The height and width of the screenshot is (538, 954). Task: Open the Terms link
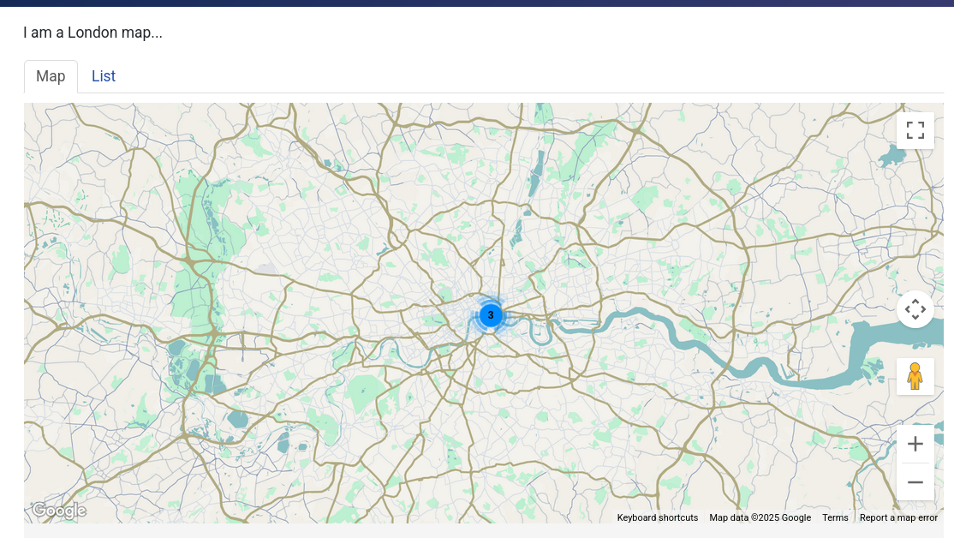tap(835, 517)
